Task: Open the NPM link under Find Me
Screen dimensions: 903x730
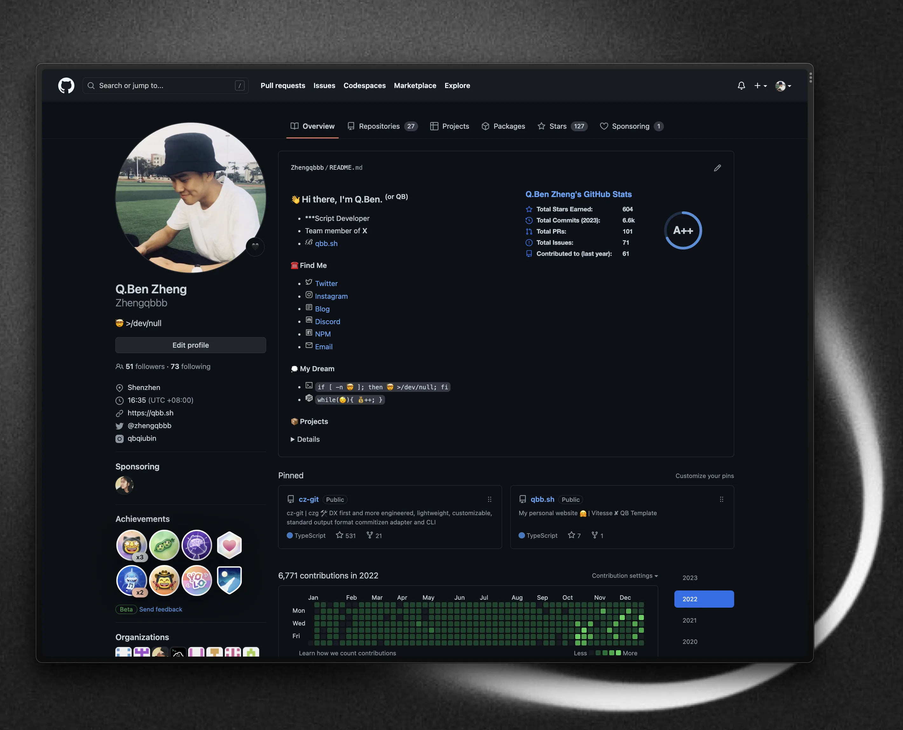Action: coord(323,334)
